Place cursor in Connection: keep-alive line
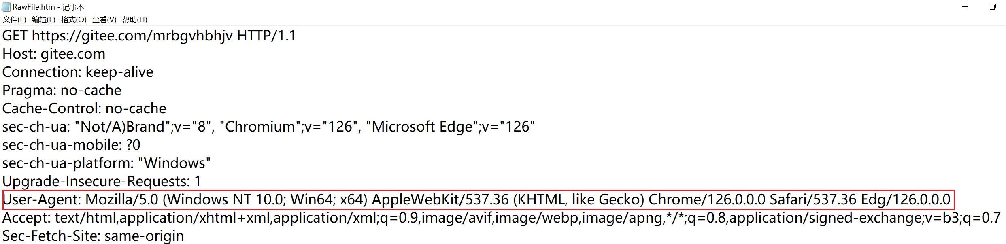Screen dimensions: 1006x244 78,72
